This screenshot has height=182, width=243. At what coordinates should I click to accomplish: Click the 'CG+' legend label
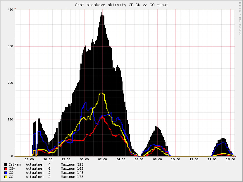(x=12, y=169)
